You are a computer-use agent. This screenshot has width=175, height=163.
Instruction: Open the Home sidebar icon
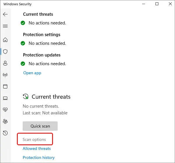[x=5, y=40]
